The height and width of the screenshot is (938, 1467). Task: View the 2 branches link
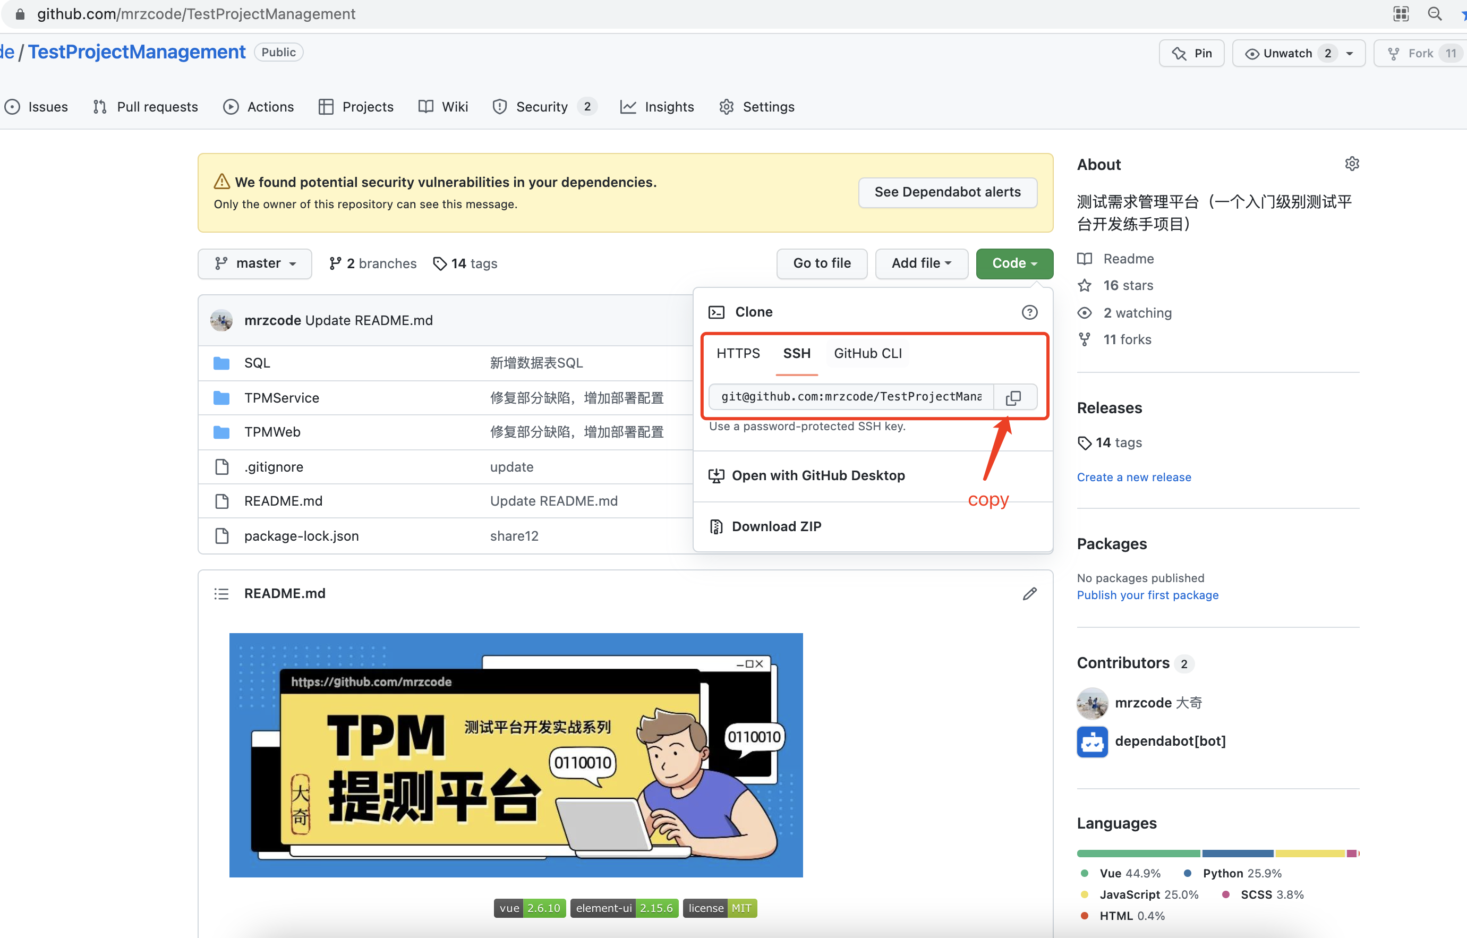pos(373,263)
